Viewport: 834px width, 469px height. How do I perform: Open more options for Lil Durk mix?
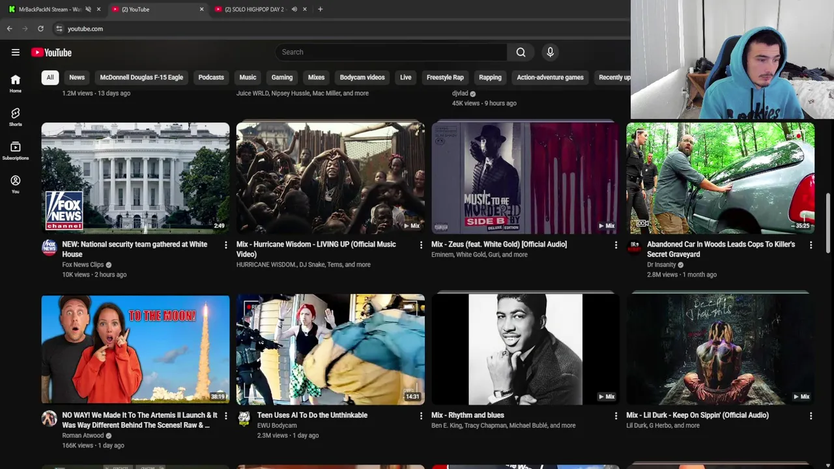(811, 416)
